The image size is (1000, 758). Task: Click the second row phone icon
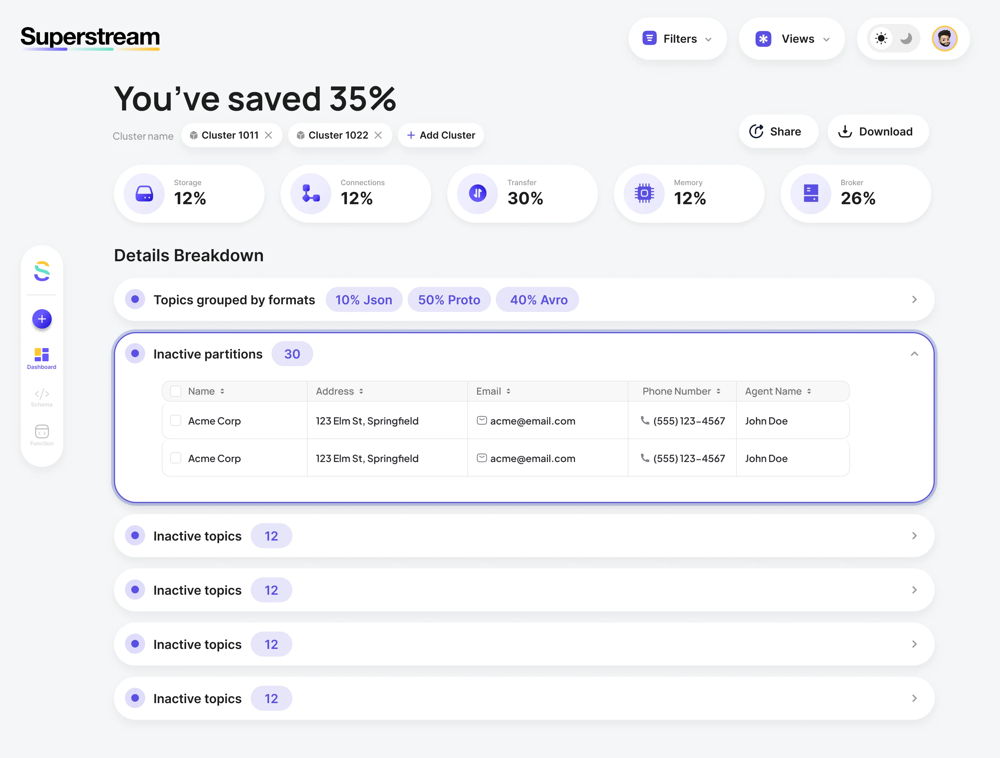point(645,458)
